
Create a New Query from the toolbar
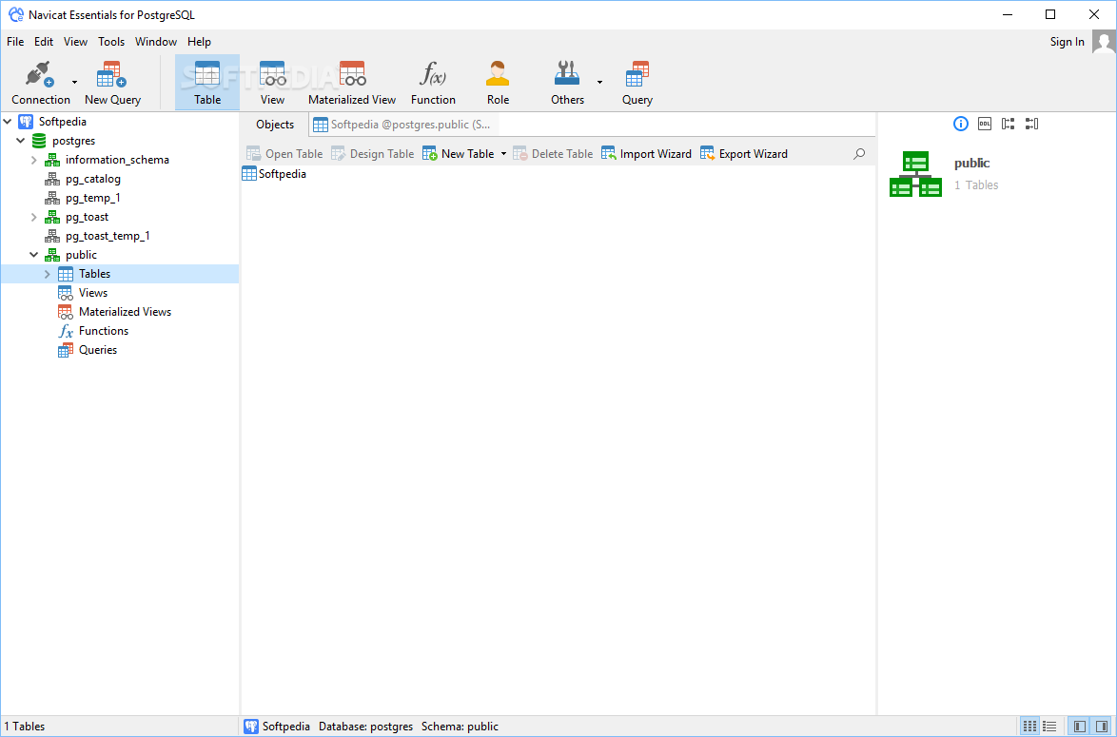pyautogui.click(x=112, y=84)
